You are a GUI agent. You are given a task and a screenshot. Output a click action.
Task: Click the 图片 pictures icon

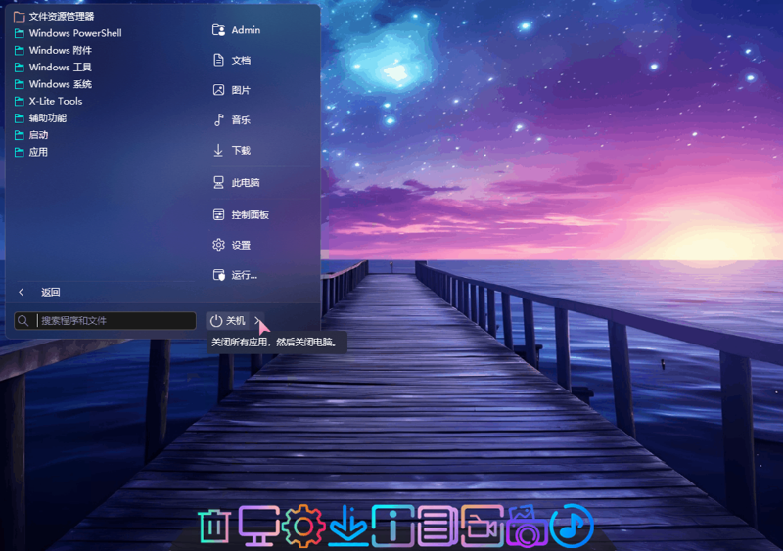click(x=218, y=90)
